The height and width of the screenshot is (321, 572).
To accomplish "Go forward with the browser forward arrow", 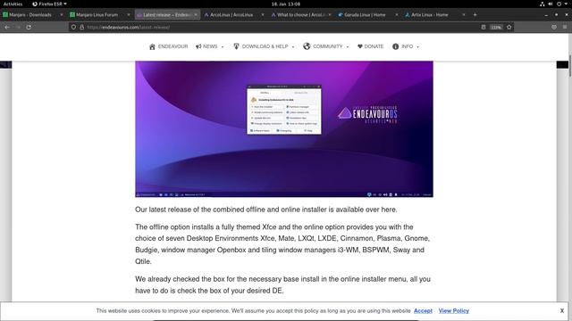I will pos(18,28).
